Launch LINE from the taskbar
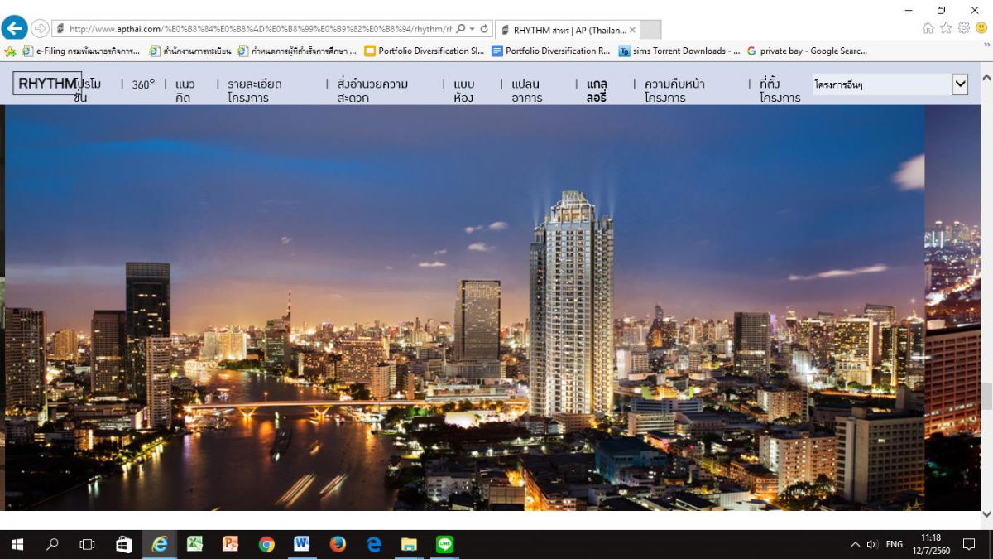 pos(445,544)
